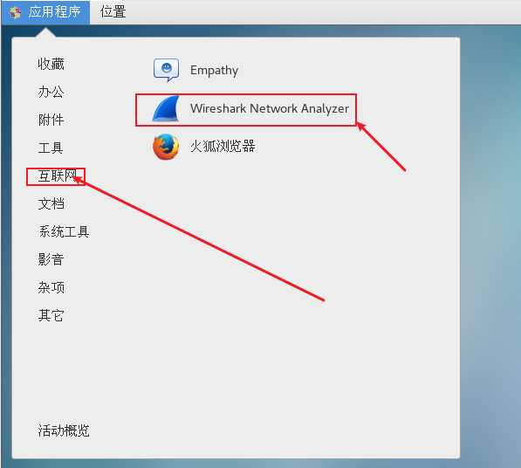
Task: Select the 文档 category
Action: (51, 203)
